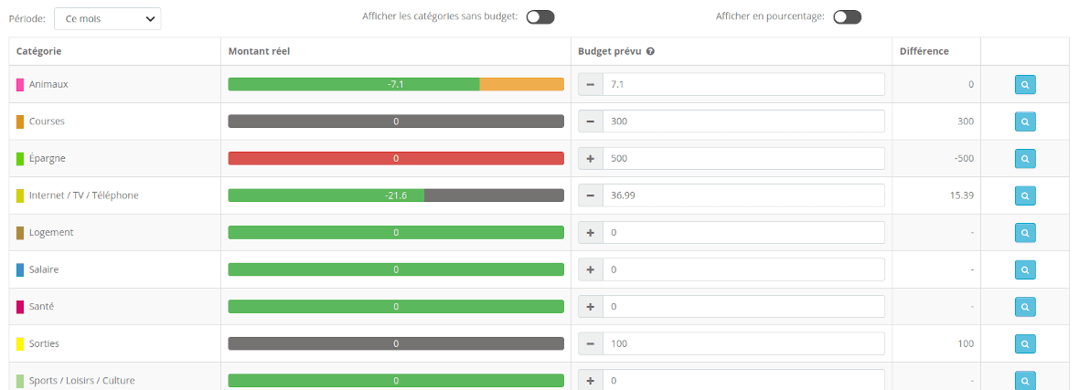The image size is (1079, 390).
Task: Click the Animaux pink color swatch
Action: [20, 85]
